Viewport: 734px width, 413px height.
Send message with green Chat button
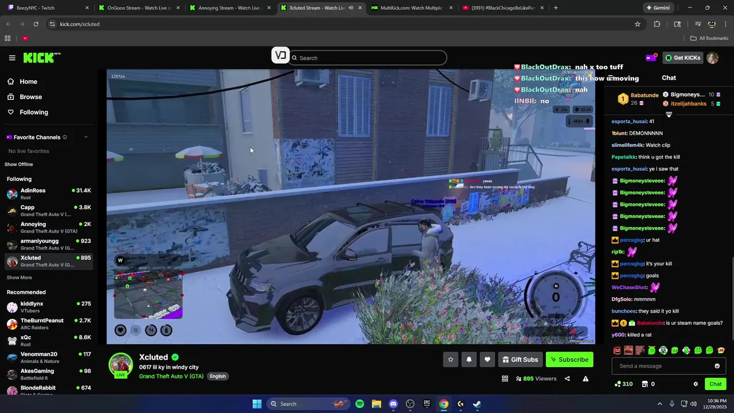(x=716, y=384)
